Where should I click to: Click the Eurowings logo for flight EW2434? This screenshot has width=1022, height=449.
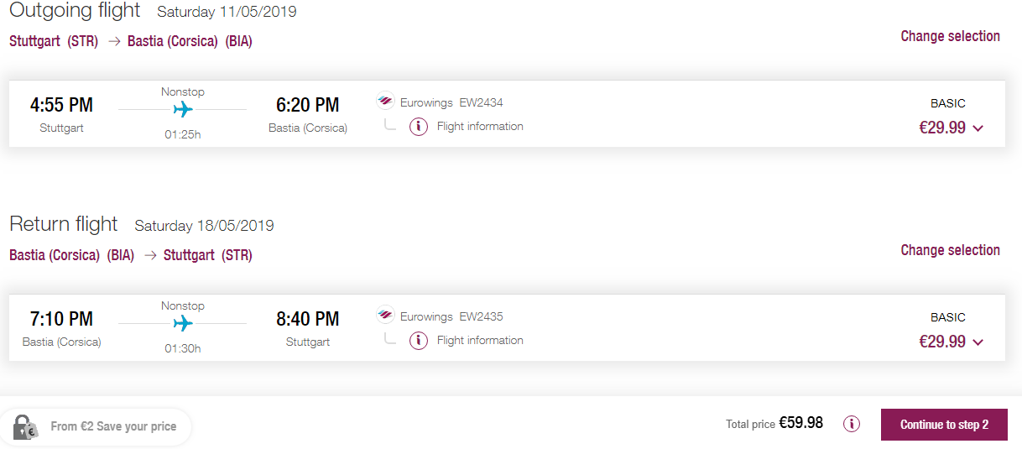tap(385, 102)
